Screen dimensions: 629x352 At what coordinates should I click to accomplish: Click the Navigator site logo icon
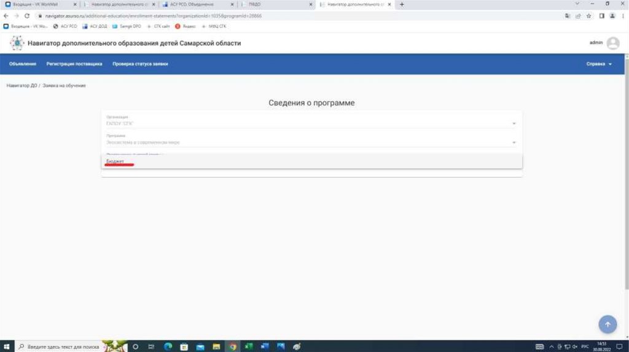click(17, 44)
